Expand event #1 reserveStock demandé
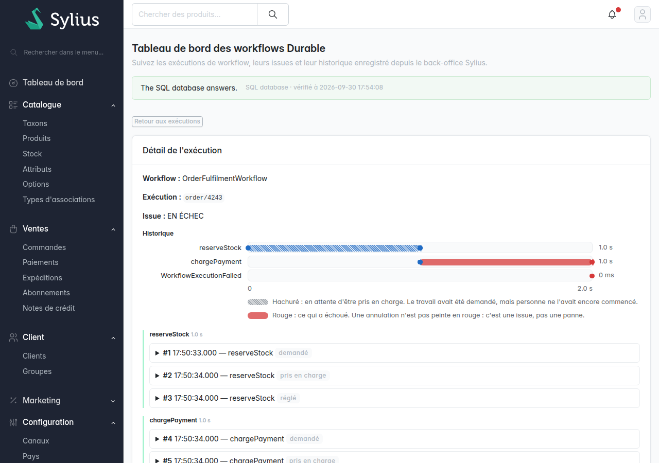The width and height of the screenshot is (659, 463). point(394,353)
